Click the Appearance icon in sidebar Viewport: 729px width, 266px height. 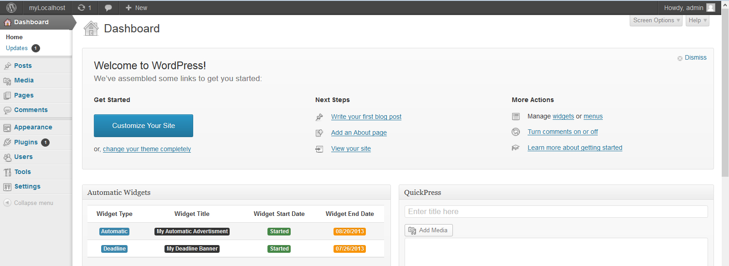click(x=7, y=128)
